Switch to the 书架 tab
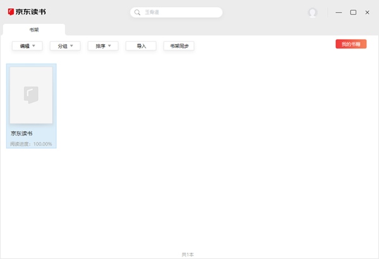This screenshot has height=259, width=379. [x=34, y=30]
